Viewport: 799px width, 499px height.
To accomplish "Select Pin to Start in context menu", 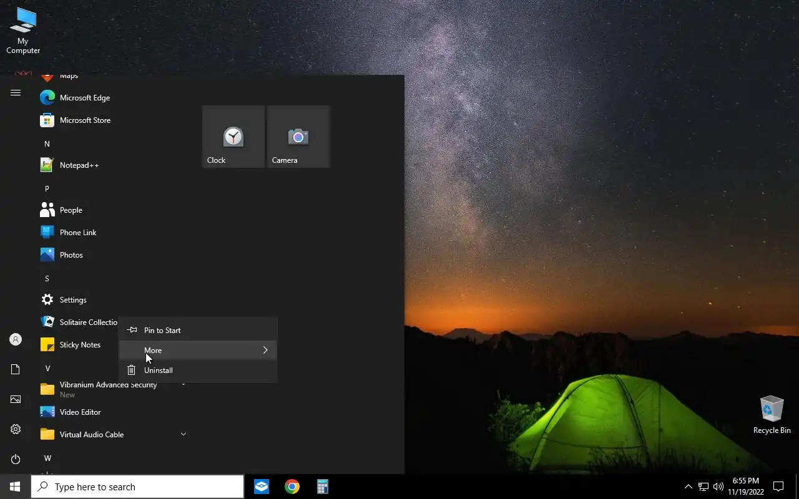I will tap(198, 330).
